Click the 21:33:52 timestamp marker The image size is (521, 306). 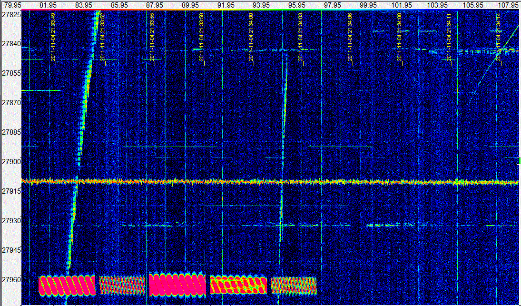point(103,37)
